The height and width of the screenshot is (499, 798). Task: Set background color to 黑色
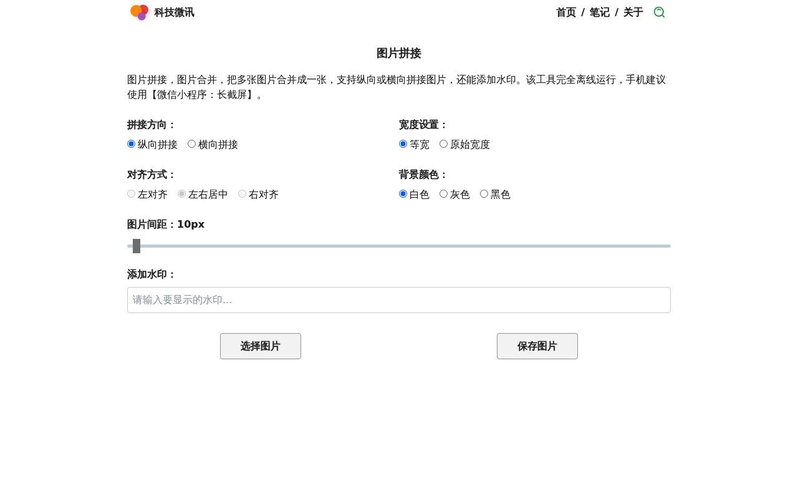point(484,194)
